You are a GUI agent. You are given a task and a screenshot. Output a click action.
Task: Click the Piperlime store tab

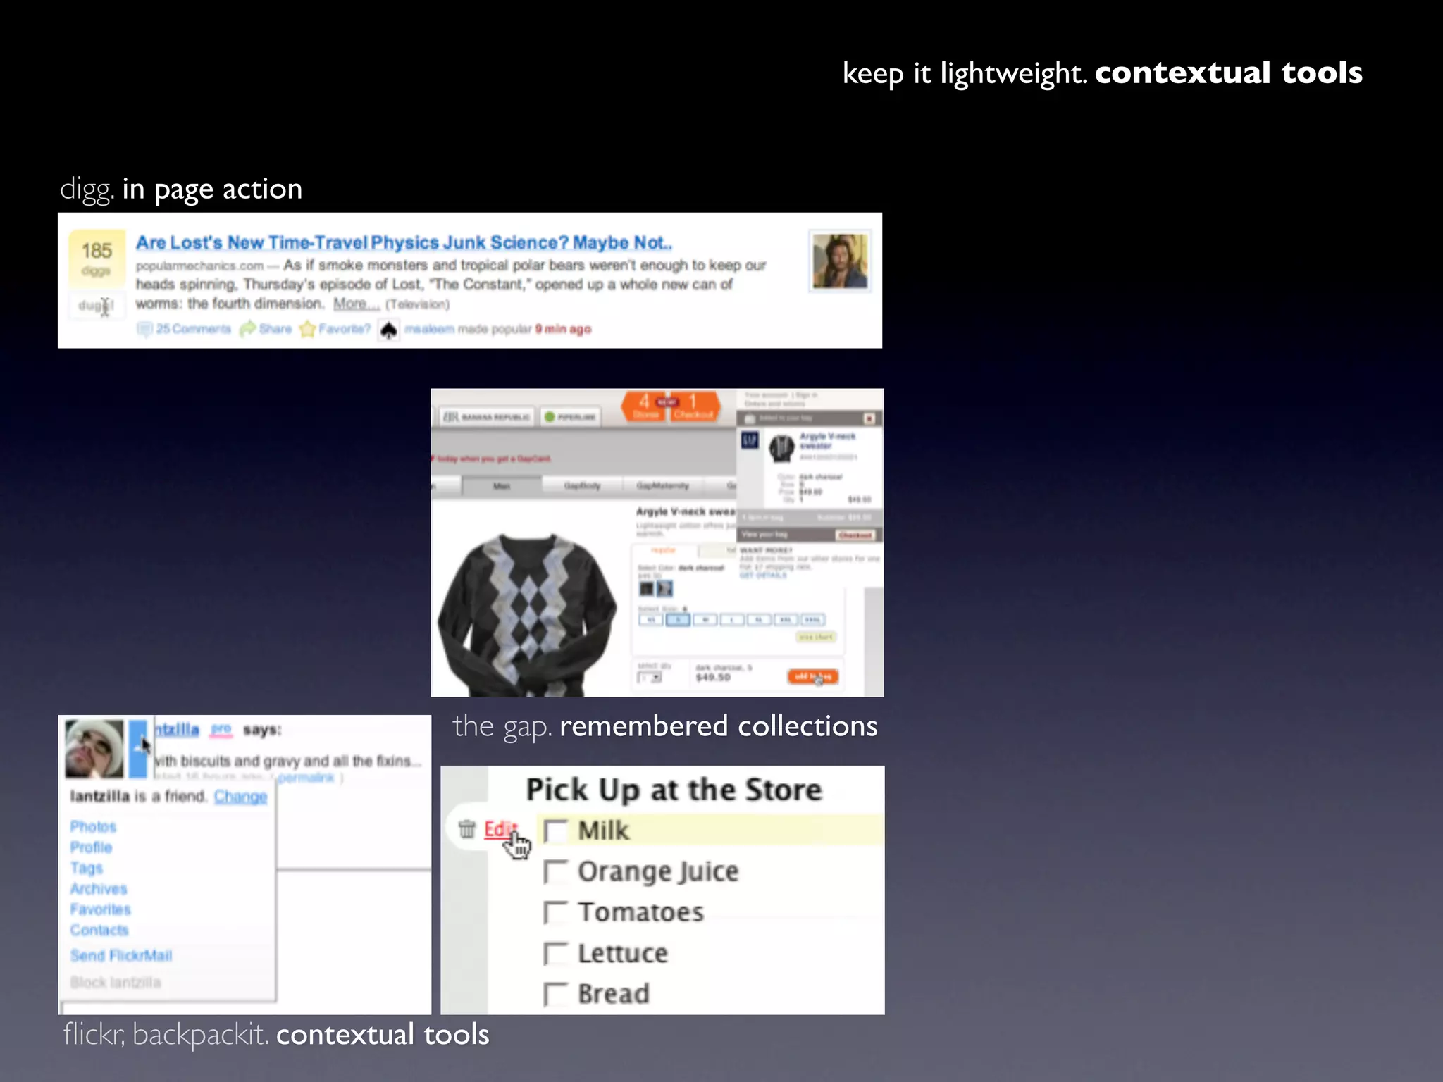571,417
